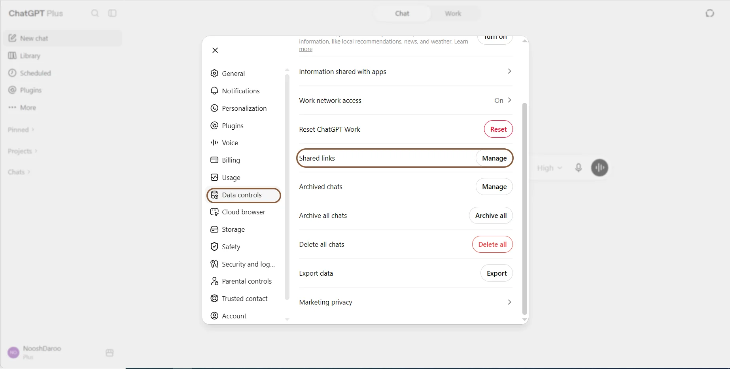Image resolution: width=730 pixels, height=369 pixels.
Task: Click the Trusted contact lifebuoy icon
Action: pyautogui.click(x=214, y=298)
